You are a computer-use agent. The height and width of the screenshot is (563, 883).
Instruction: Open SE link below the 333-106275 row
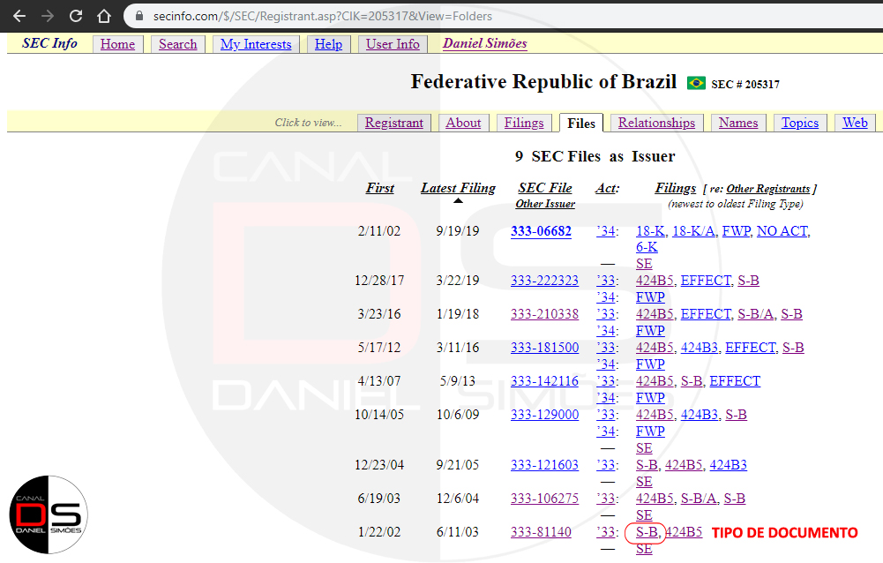pyautogui.click(x=644, y=515)
